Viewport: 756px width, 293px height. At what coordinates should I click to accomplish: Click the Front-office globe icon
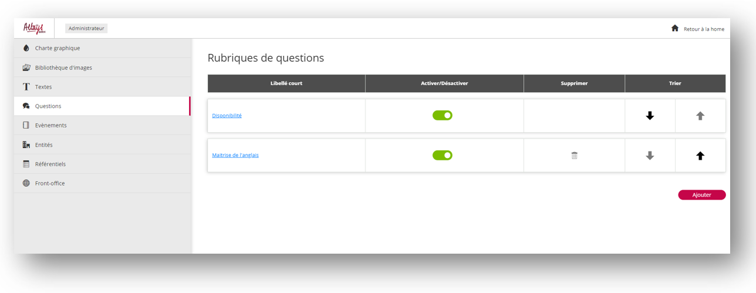pos(26,183)
